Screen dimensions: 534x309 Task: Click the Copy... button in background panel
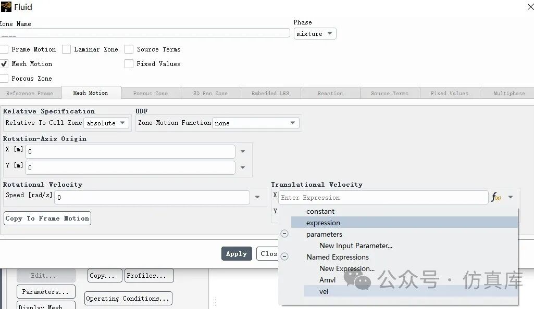pos(105,276)
